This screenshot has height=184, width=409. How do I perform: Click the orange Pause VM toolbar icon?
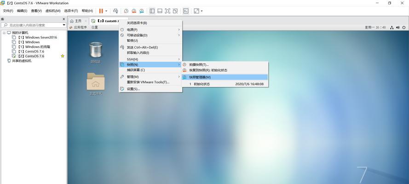tap(101, 11)
